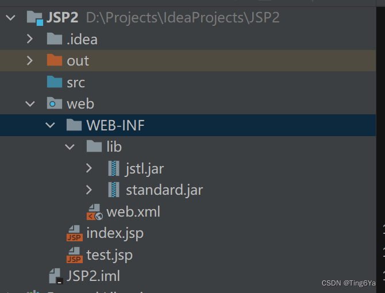The image size is (385, 293).
Task: Click the index.jsp JSP file icon
Action: (x=75, y=233)
